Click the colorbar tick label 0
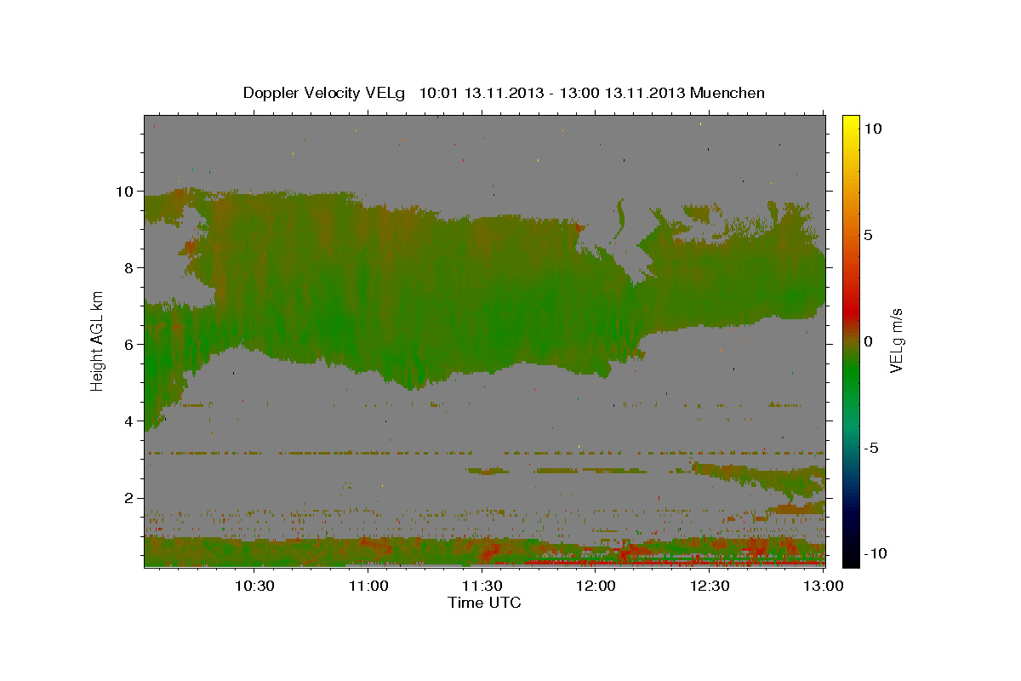This screenshot has height=681, width=1021. (870, 341)
